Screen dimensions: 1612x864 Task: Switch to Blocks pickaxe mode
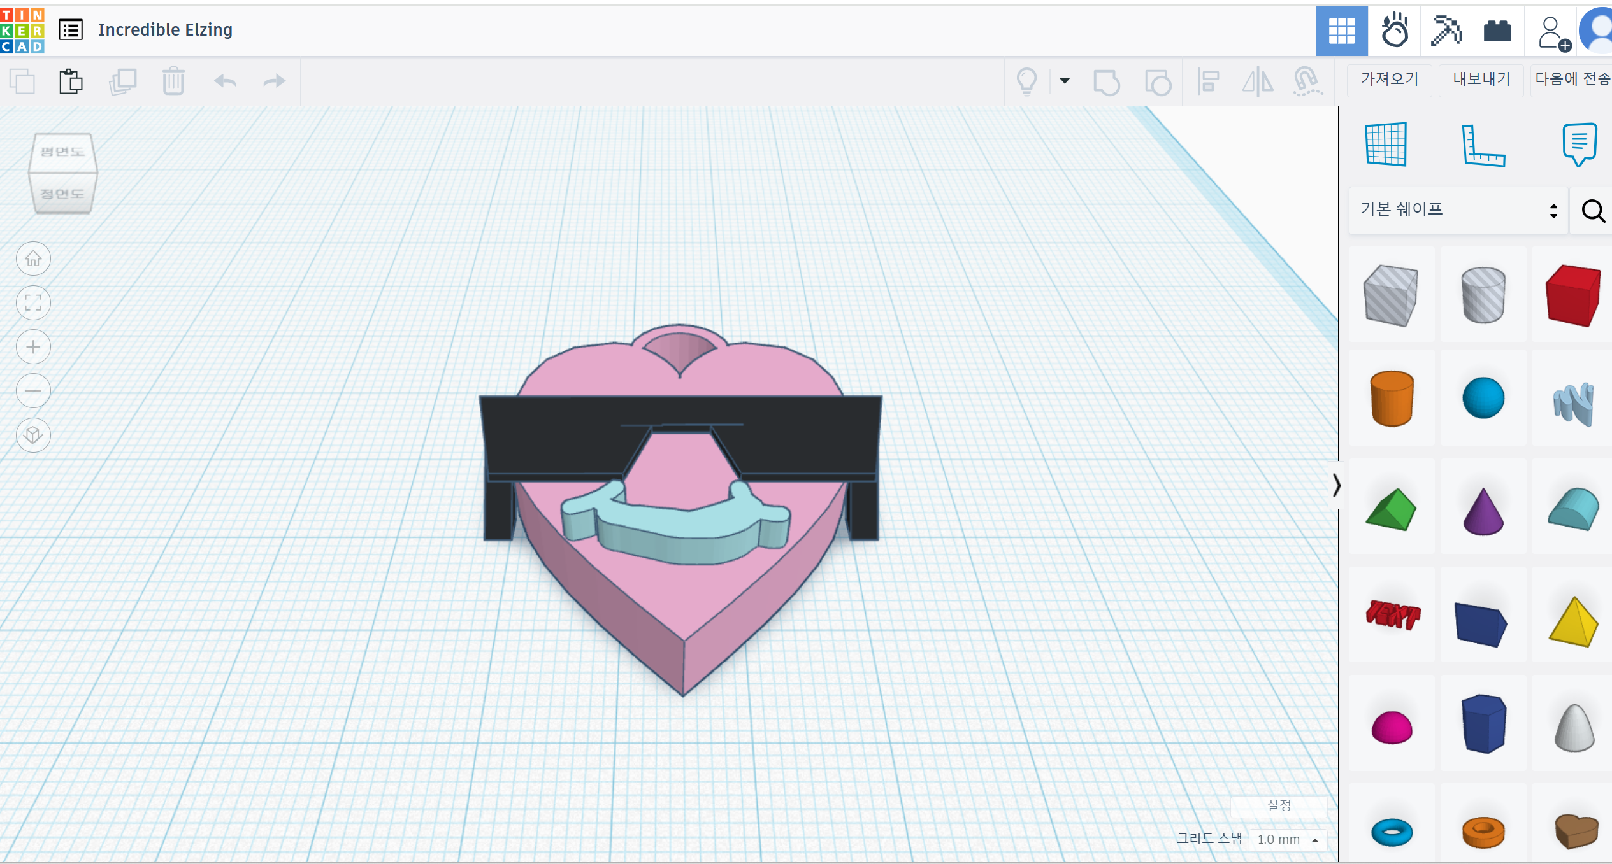(x=1446, y=31)
